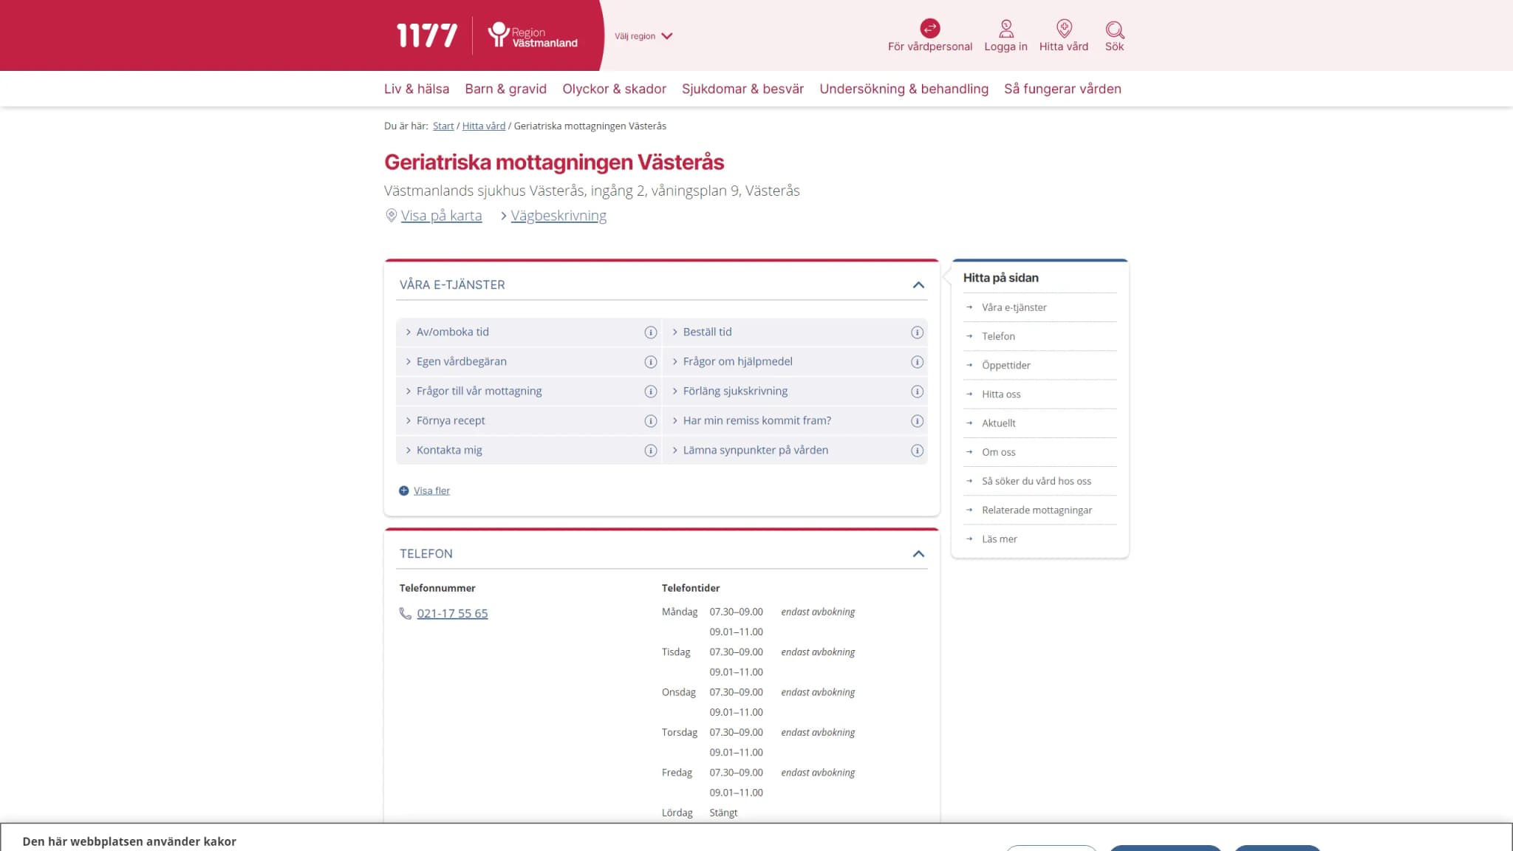Collapse the Telefon section
Viewport: 1513px width, 851px height.
[x=918, y=554]
